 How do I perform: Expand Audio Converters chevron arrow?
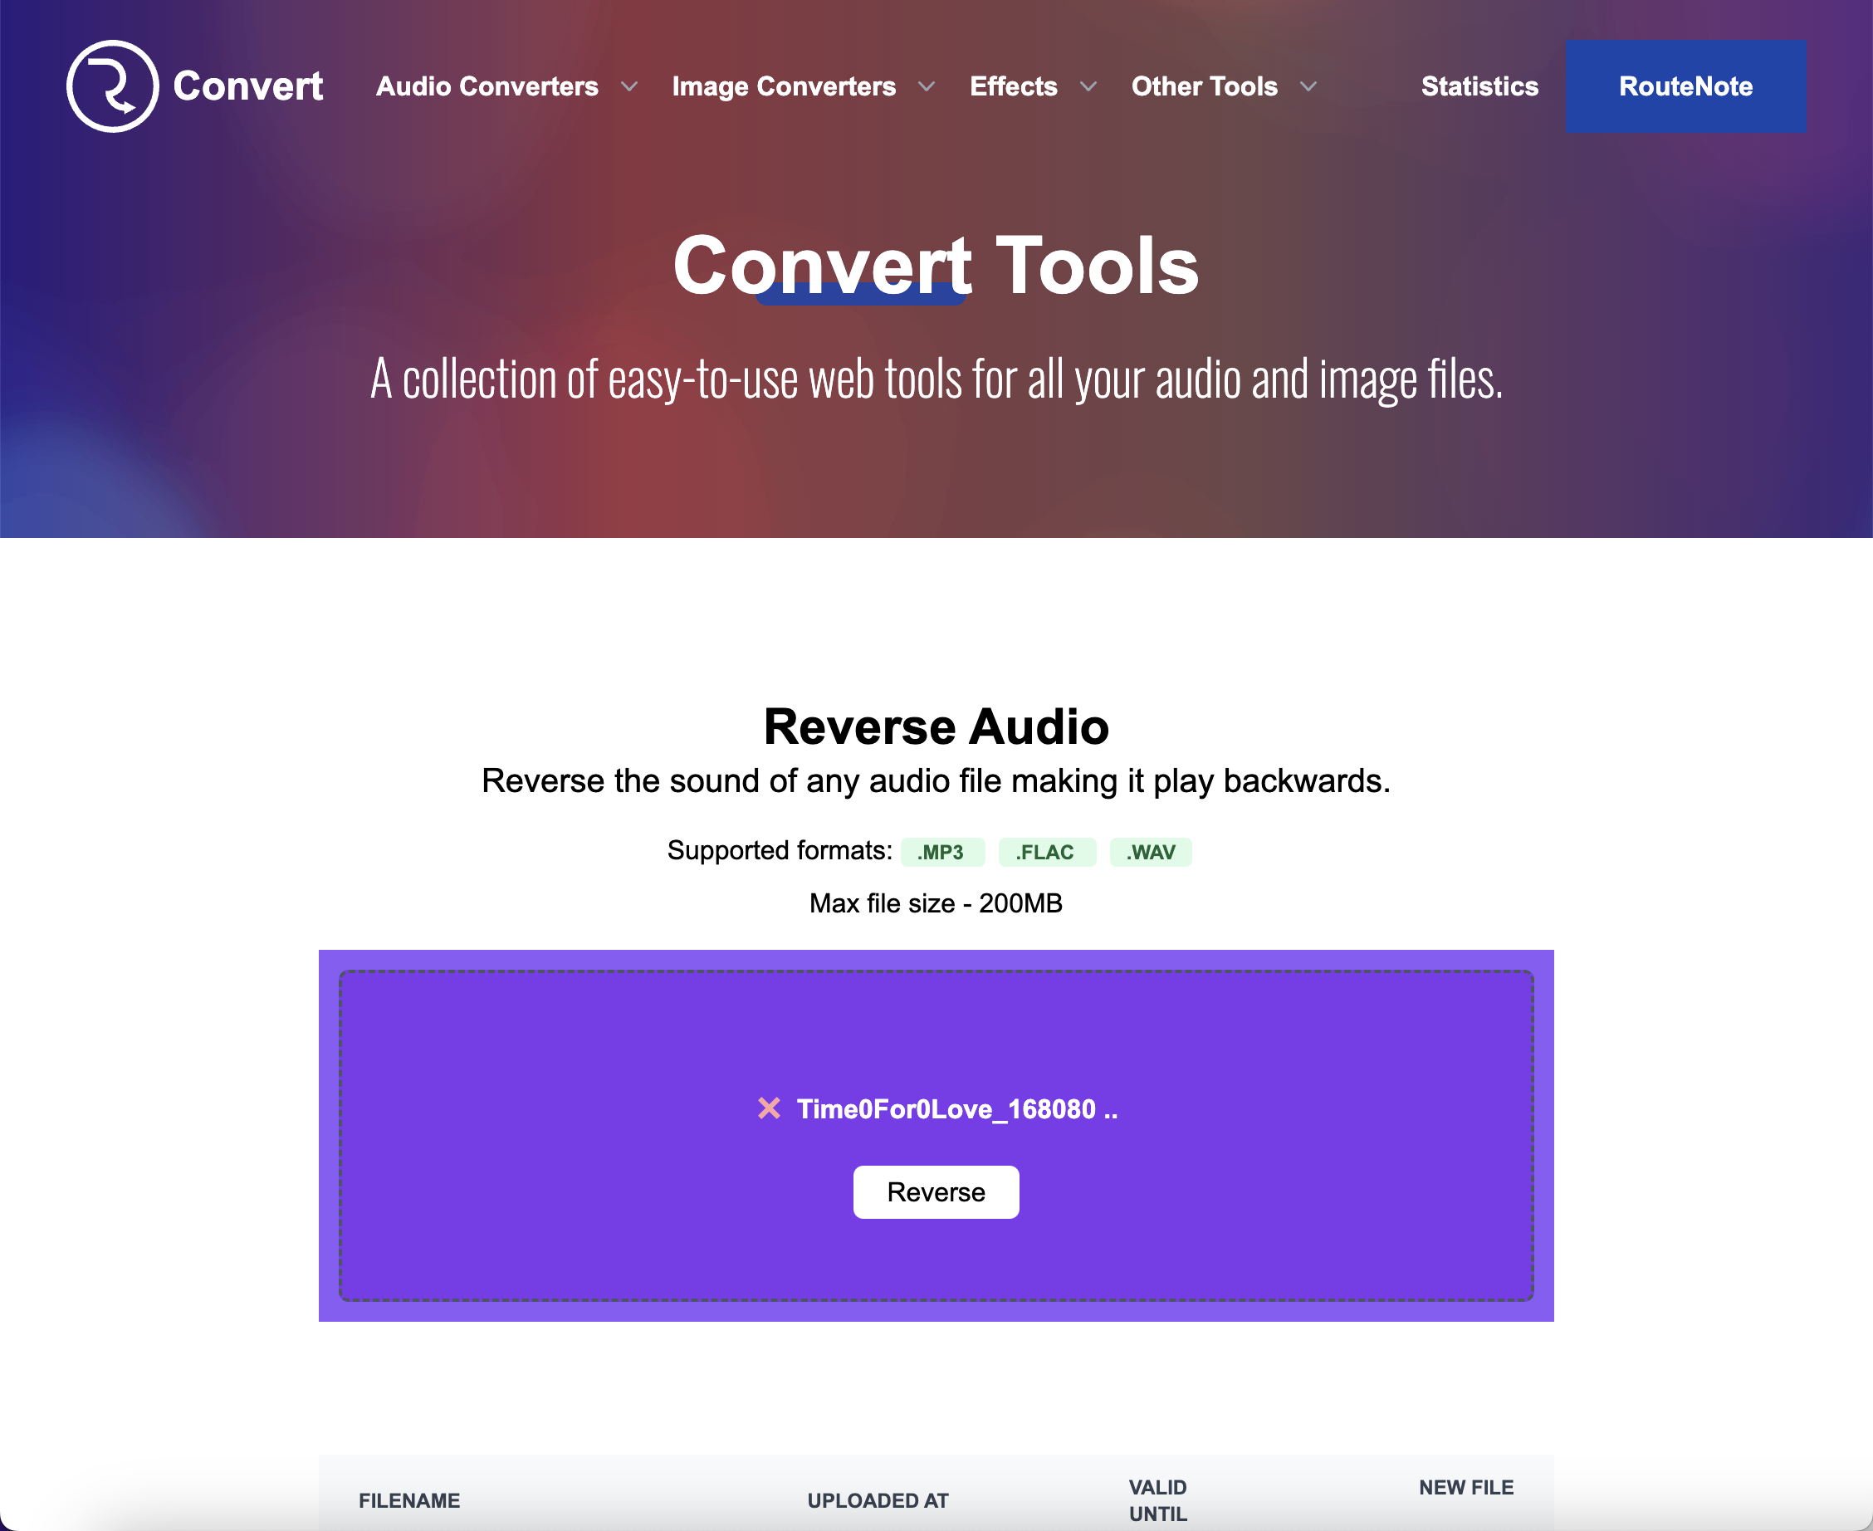(628, 86)
